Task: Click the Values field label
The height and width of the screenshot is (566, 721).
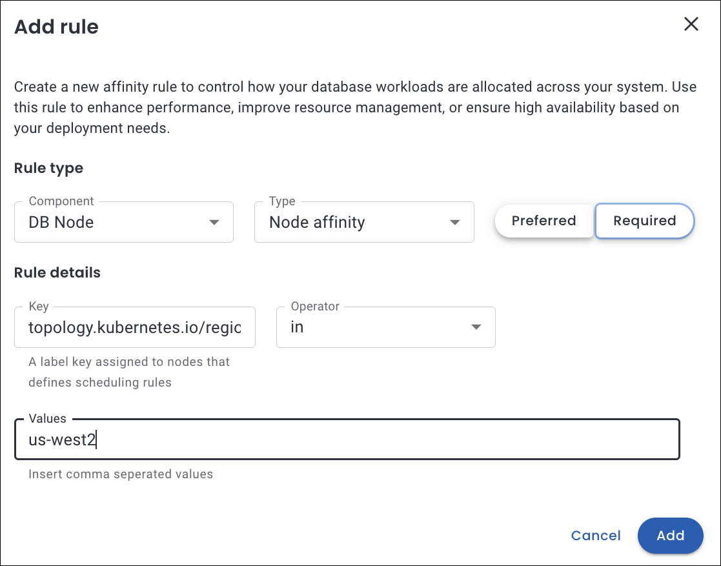Action: tap(47, 419)
